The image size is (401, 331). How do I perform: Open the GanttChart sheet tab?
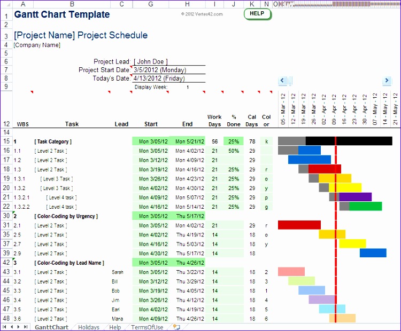tap(52, 327)
